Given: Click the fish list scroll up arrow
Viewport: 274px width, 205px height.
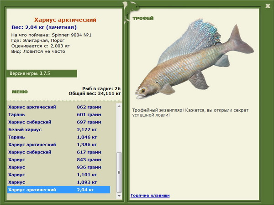Looking at the screenshot, I should point(119,106).
